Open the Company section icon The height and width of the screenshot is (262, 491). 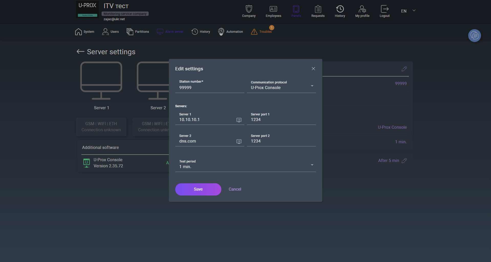pos(249,9)
